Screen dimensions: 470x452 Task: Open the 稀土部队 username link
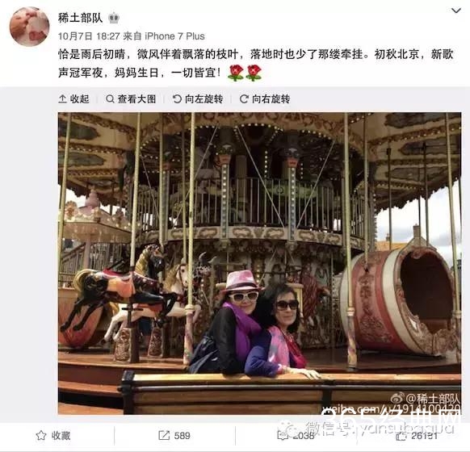pos(80,18)
